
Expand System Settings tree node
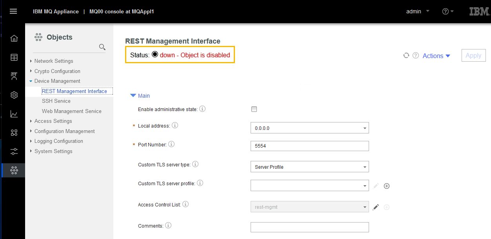tap(31, 151)
